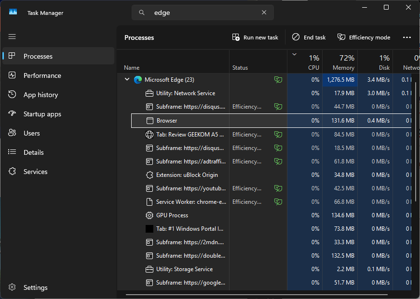Clear the search box with X icon

[264, 13]
